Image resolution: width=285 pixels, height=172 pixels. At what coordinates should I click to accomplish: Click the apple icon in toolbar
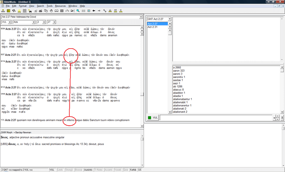(x=40, y=11)
